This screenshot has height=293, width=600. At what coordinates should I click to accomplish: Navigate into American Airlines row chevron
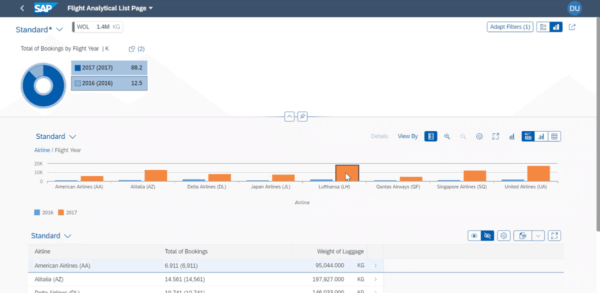click(x=375, y=266)
